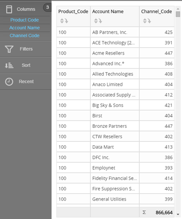Viewport: 182px width, 219px height.
Task: Open the Filters section
Action: tap(26, 49)
